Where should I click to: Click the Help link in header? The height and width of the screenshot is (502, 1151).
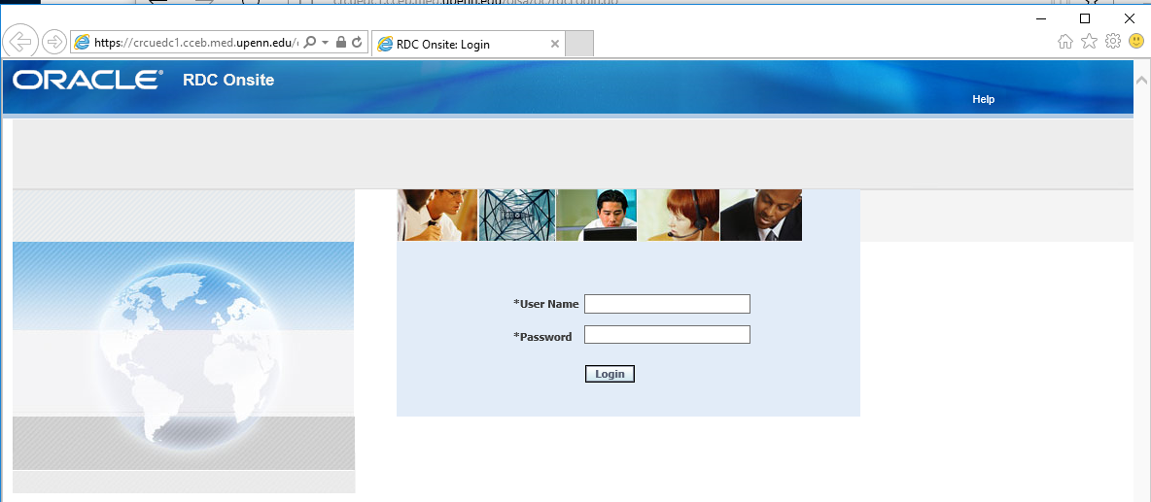[984, 99]
